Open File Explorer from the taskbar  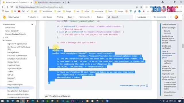click(x=18, y=101)
